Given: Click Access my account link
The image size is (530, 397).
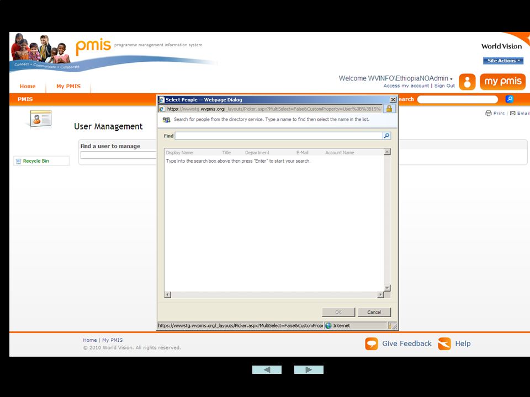Looking at the screenshot, I should [406, 86].
